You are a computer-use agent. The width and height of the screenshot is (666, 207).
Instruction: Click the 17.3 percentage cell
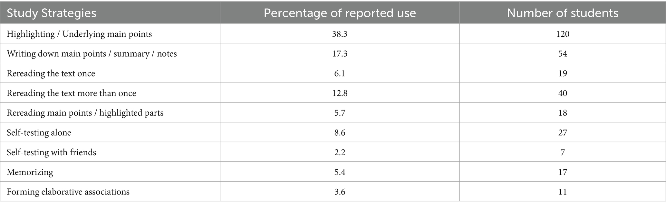pyautogui.click(x=340, y=54)
